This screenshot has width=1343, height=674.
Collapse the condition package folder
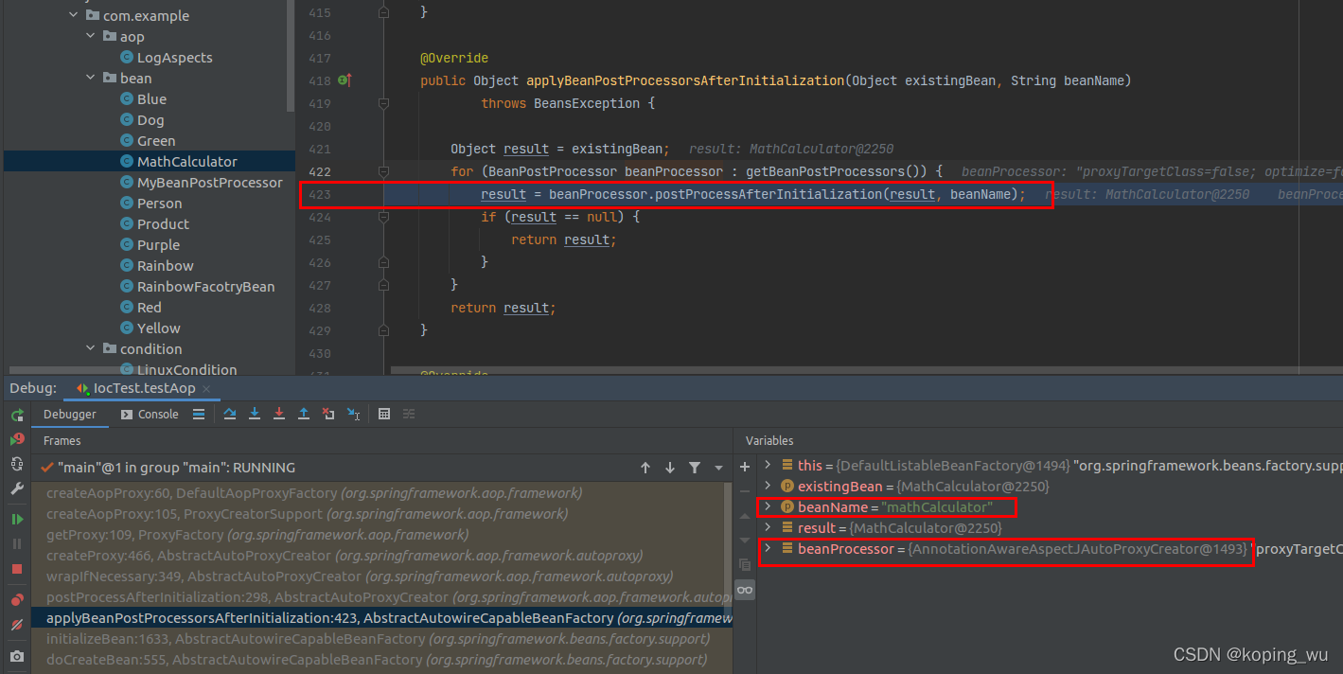(x=91, y=348)
